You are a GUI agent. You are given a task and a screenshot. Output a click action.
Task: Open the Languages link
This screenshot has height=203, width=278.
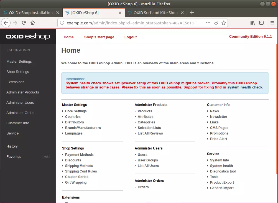coord(74,133)
